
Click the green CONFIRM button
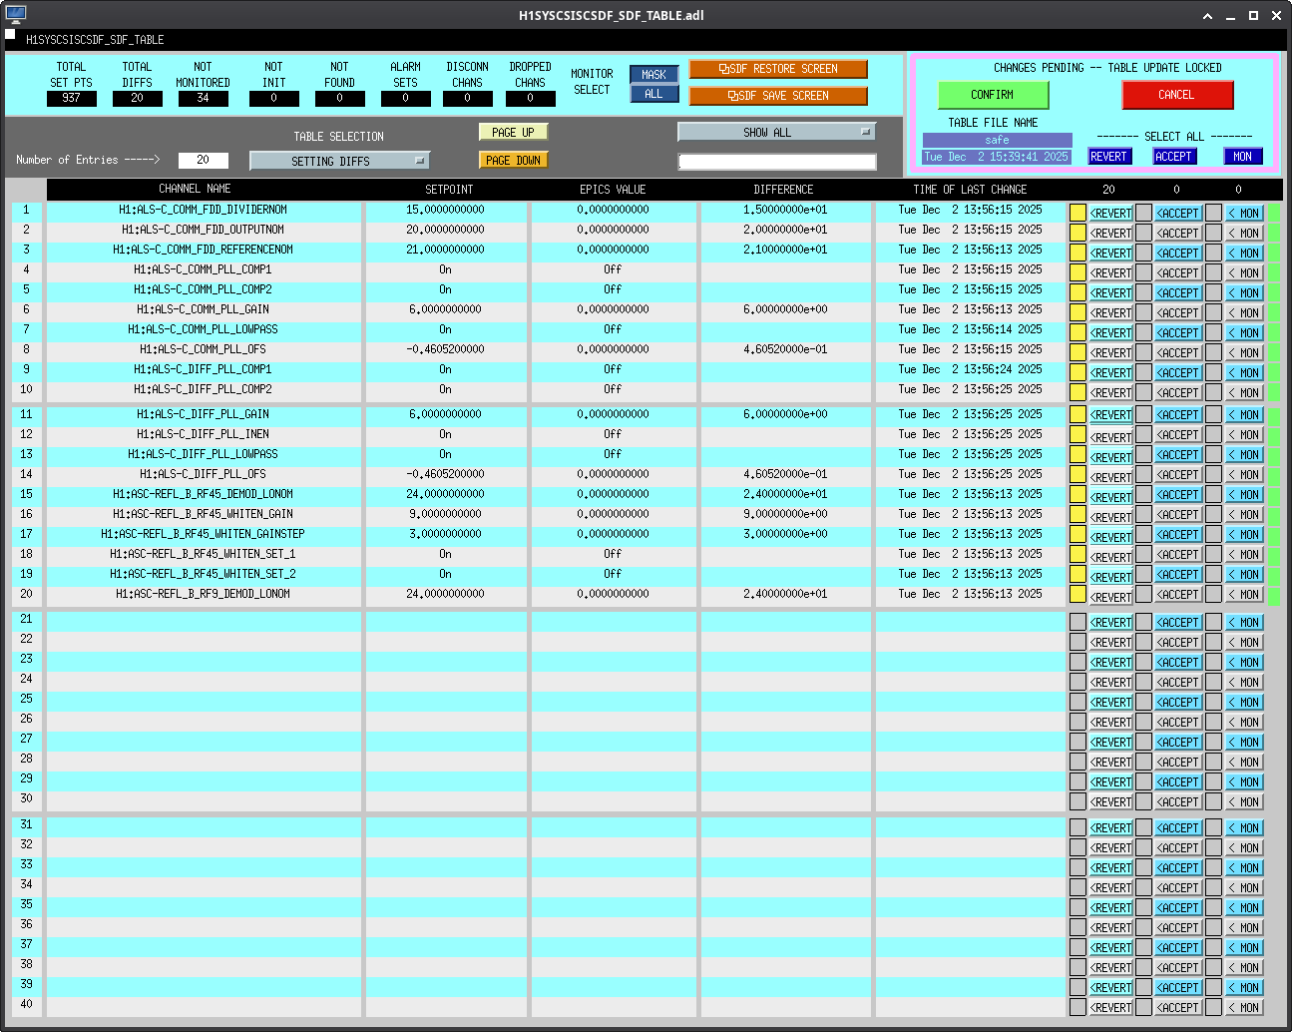993,95
